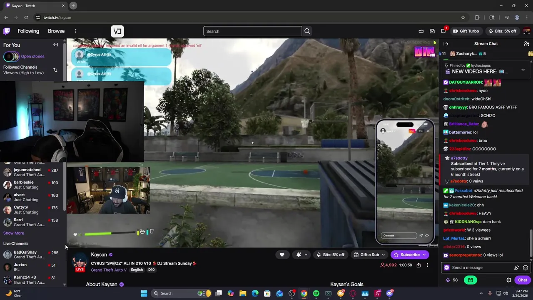Open Chrome extensions puzzle icon
Viewport: 533px width, 300px height.
(x=477, y=17)
